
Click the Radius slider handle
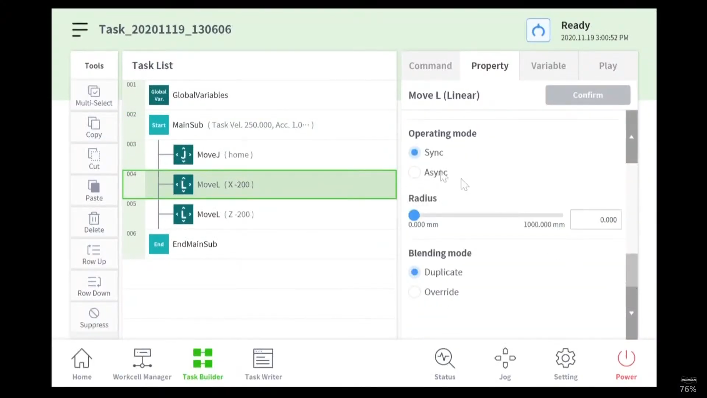point(414,215)
